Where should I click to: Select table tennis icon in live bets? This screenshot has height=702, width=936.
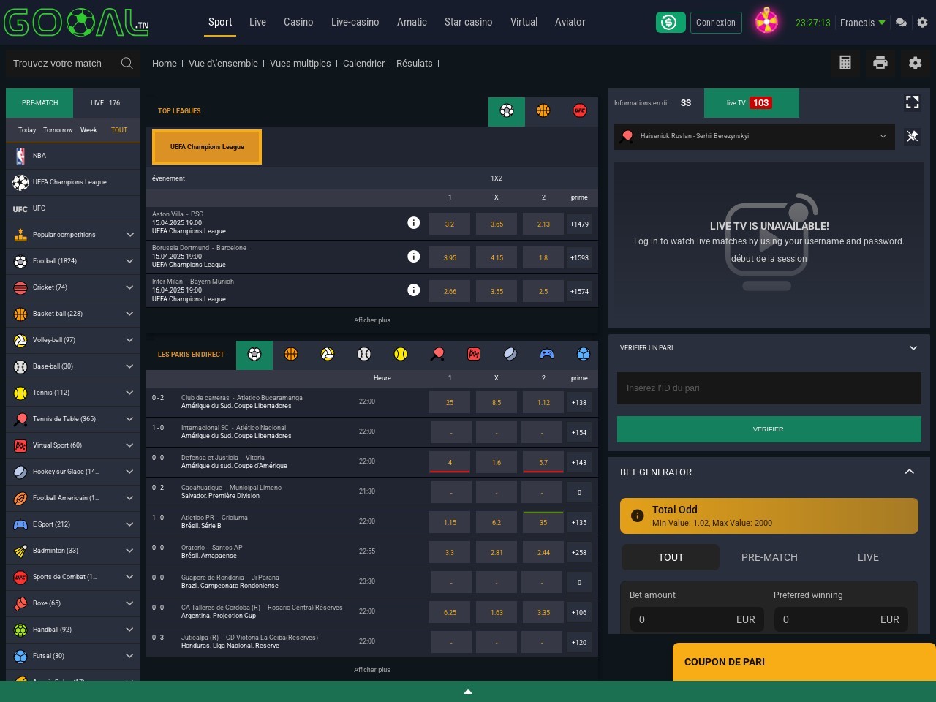pos(437,355)
